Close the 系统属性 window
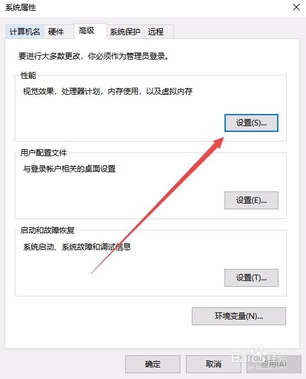The image size is (306, 379). pos(296,7)
